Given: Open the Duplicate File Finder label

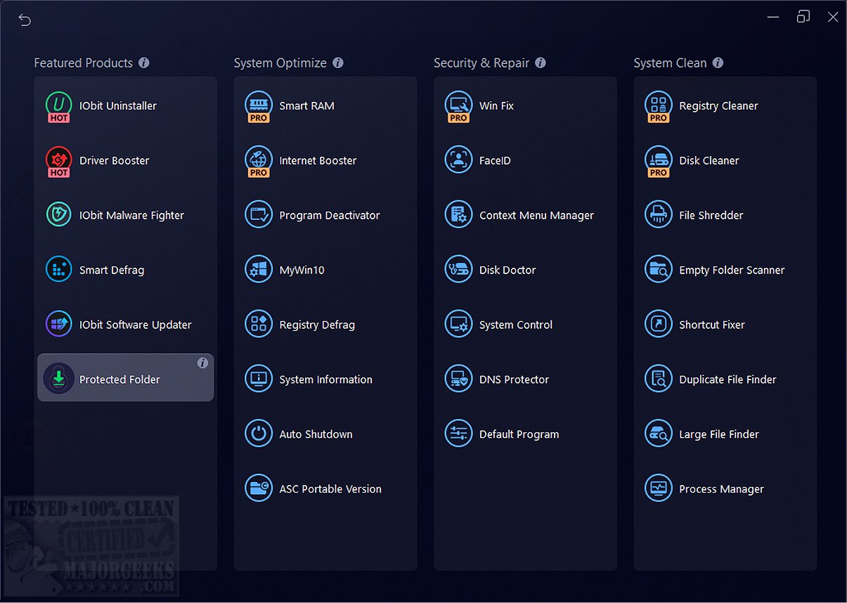Looking at the screenshot, I should point(728,380).
